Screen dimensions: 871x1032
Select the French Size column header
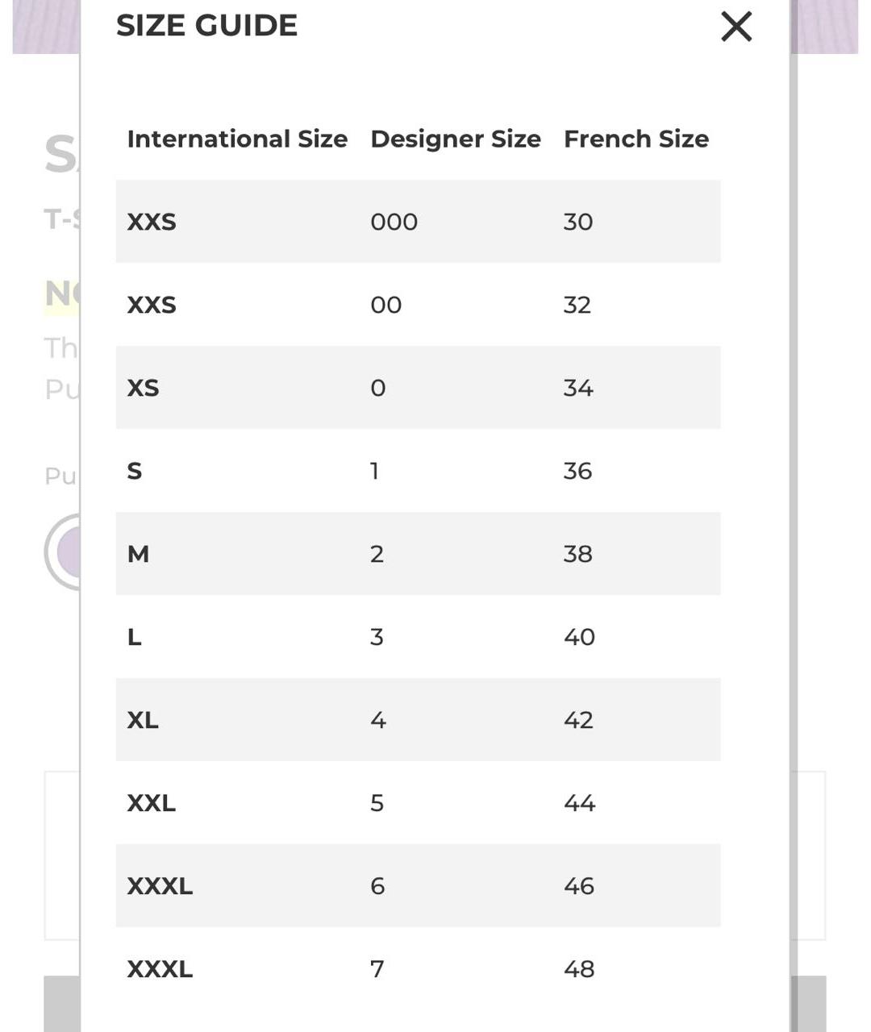[x=636, y=139]
